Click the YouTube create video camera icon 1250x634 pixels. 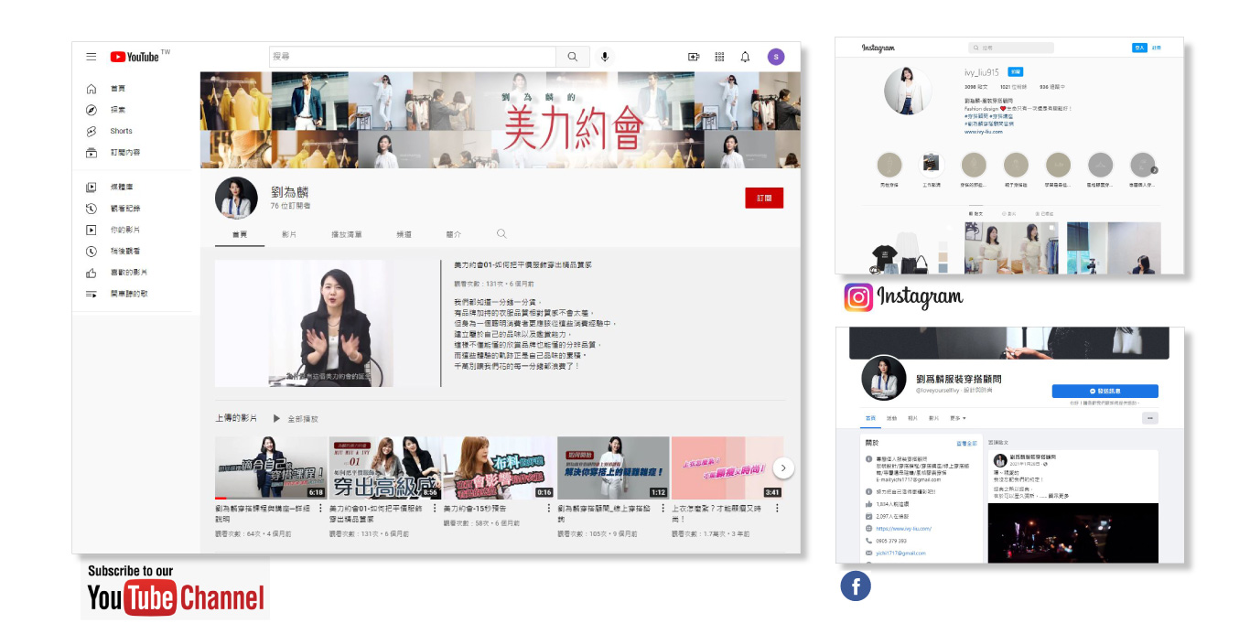(x=694, y=57)
